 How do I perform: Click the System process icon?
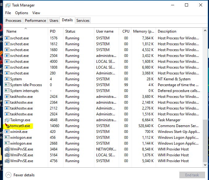click(7, 79)
